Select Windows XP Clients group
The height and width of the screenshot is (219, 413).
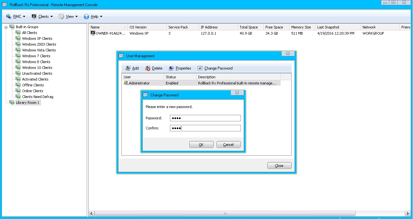coord(37,38)
